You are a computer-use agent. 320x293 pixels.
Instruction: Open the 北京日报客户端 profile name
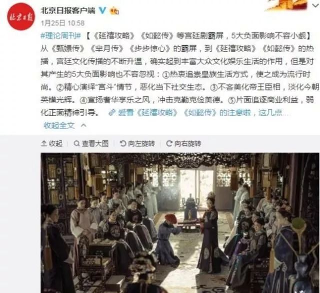[68, 11]
